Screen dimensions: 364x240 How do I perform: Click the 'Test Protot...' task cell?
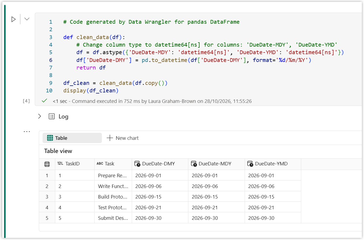pyautogui.click(x=113, y=207)
